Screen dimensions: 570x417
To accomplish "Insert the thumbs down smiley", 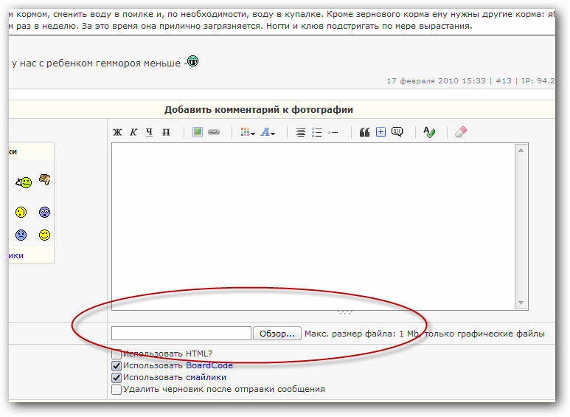I will pyautogui.click(x=45, y=179).
